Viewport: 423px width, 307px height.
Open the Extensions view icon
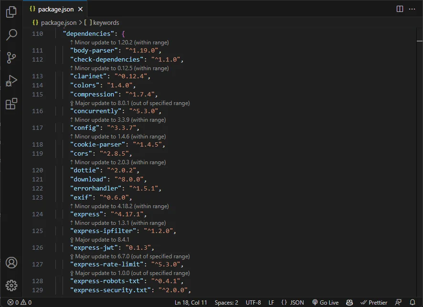(x=11, y=104)
